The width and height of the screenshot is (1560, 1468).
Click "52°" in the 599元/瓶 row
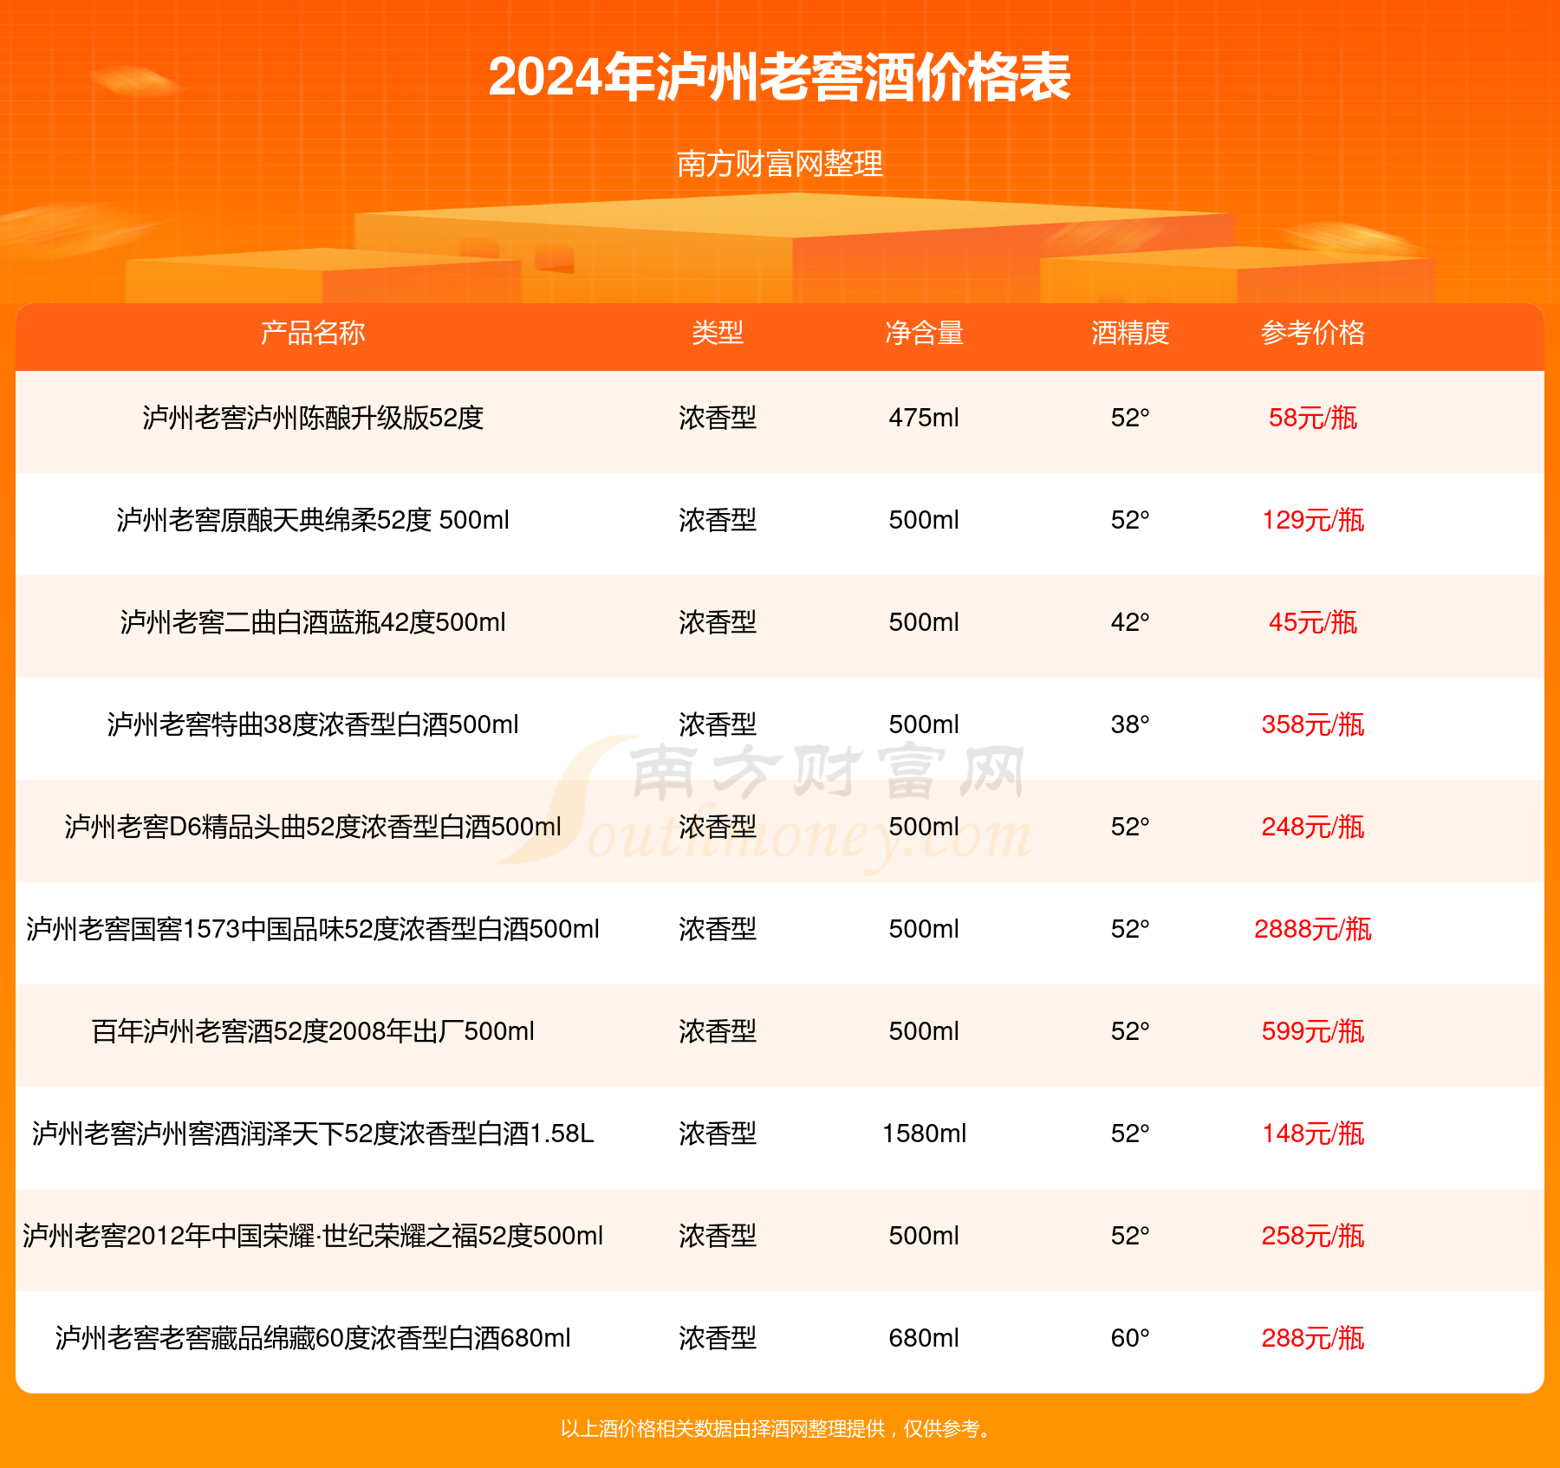(x=1130, y=1031)
